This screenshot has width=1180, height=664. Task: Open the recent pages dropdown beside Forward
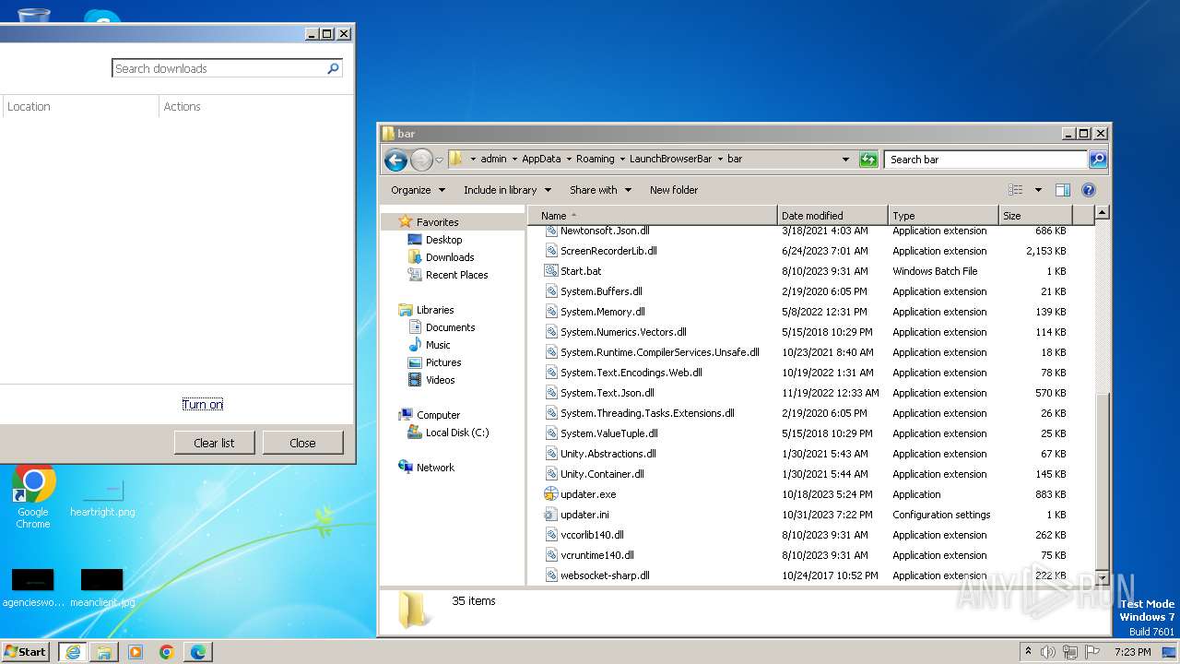click(439, 160)
